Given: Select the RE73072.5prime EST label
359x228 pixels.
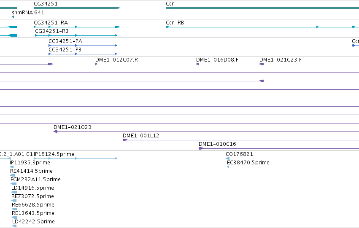Looking at the screenshot, I should pyautogui.click(x=32, y=196).
